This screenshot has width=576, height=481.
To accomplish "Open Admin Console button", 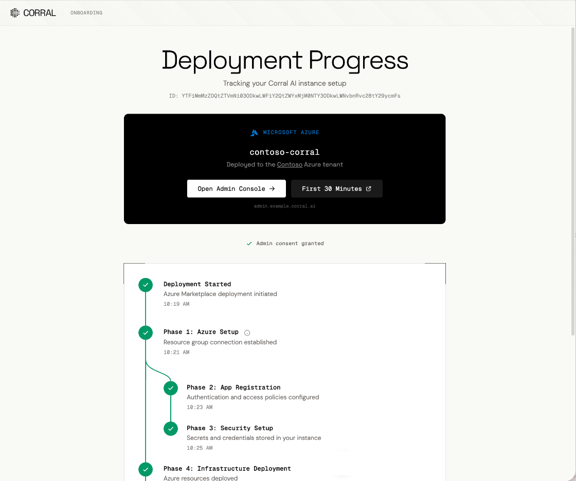I will [x=236, y=189].
